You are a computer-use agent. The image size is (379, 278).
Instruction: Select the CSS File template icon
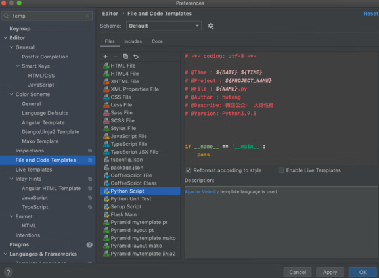(x=106, y=97)
